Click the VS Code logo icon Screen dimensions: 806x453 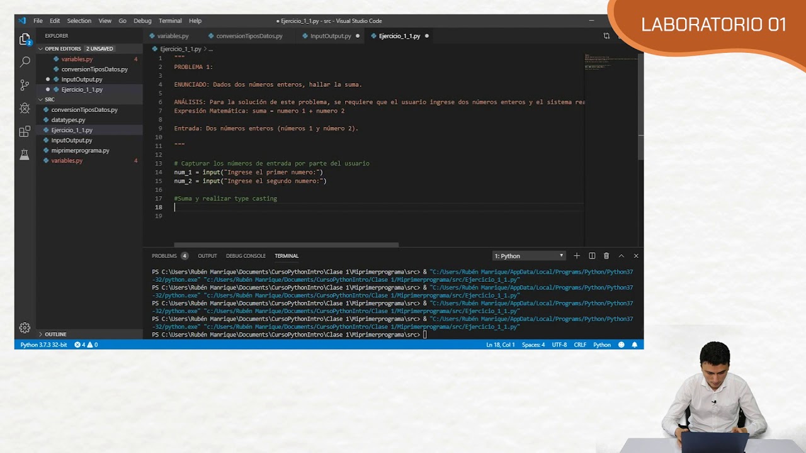pyautogui.click(x=22, y=21)
